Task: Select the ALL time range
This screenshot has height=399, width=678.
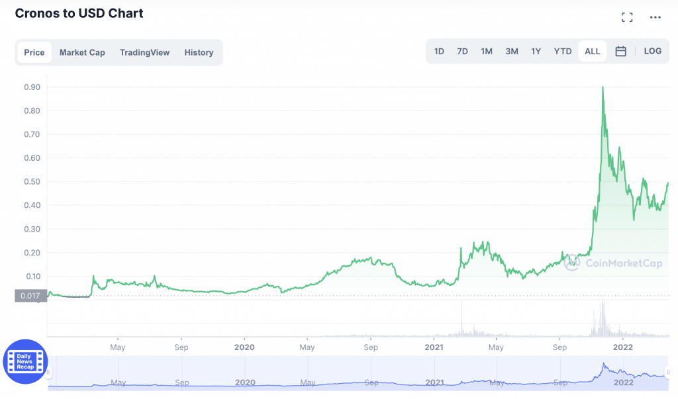Action: tap(592, 51)
